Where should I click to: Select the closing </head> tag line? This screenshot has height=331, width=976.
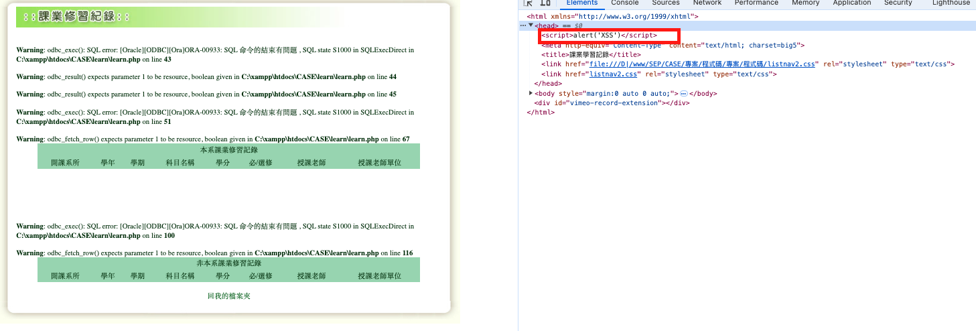547,84
